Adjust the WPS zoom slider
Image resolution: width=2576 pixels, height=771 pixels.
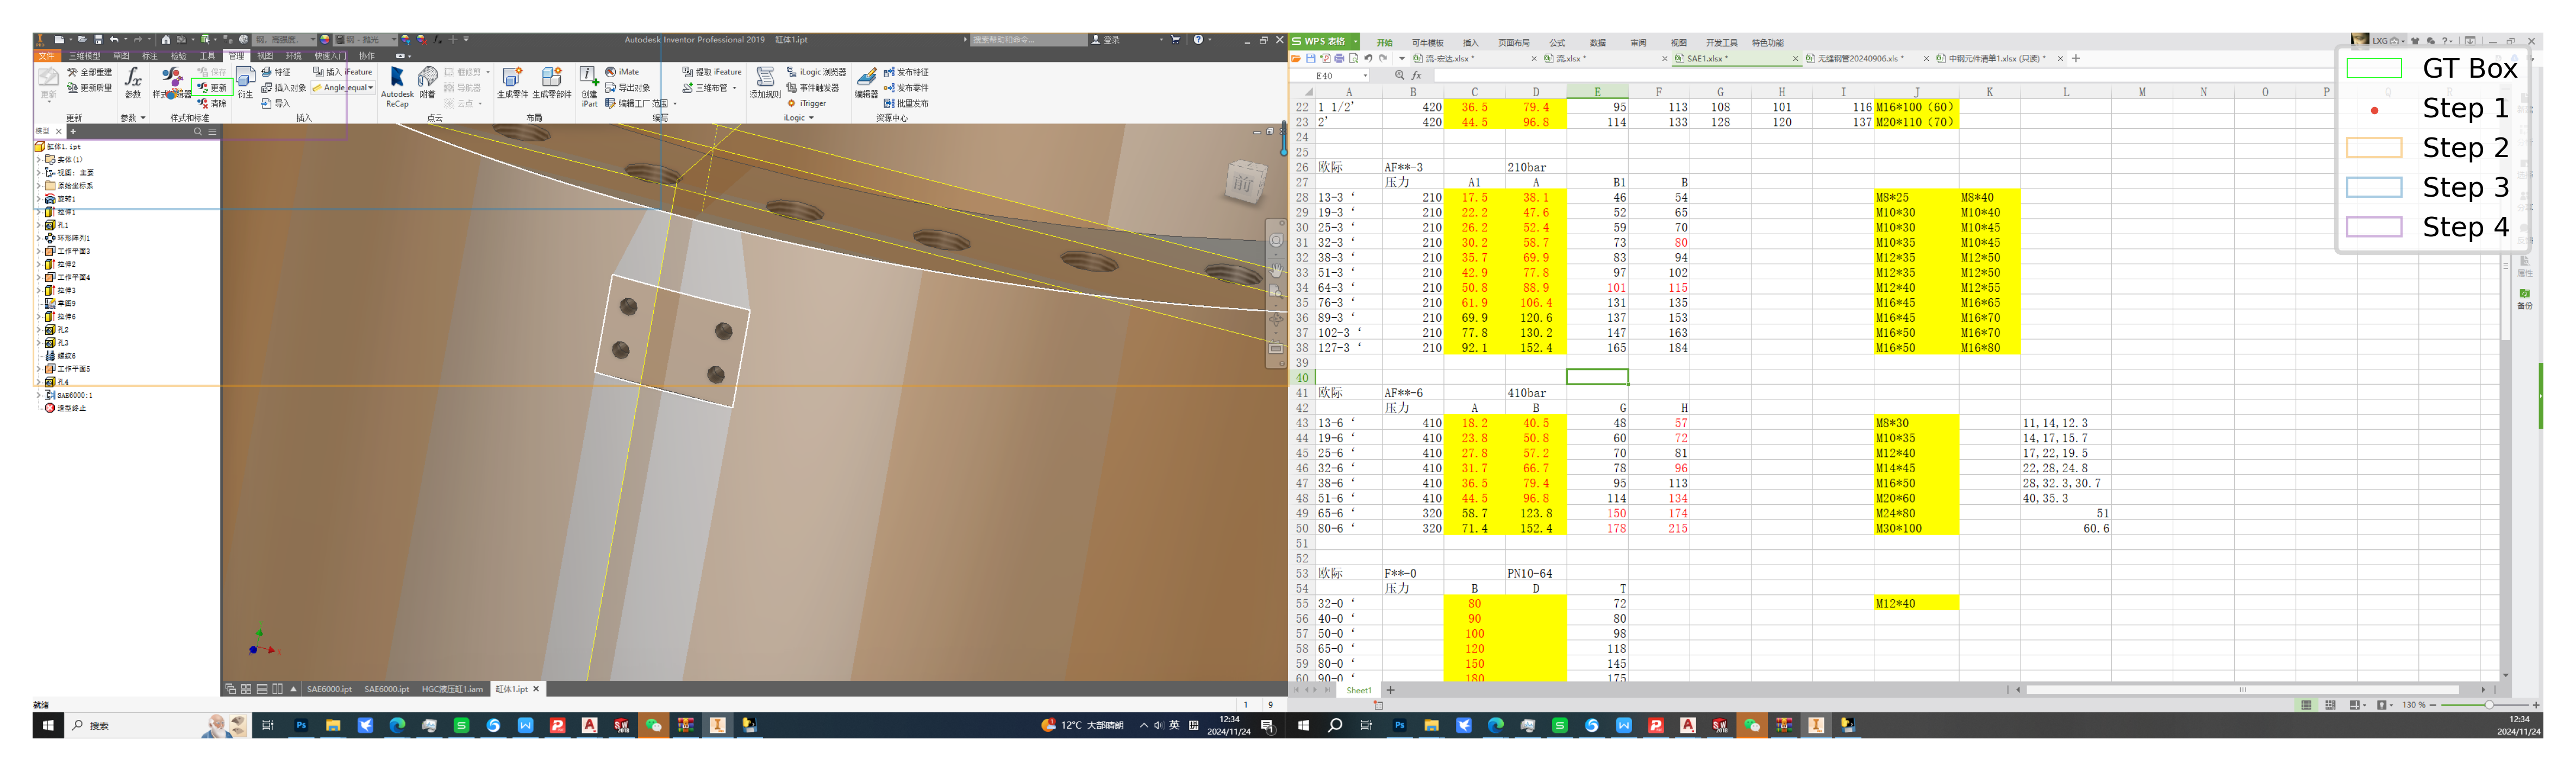[2488, 706]
